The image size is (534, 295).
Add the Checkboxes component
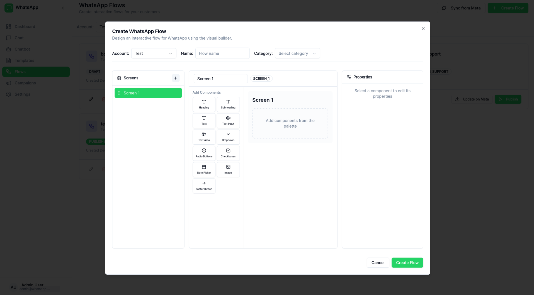228,153
